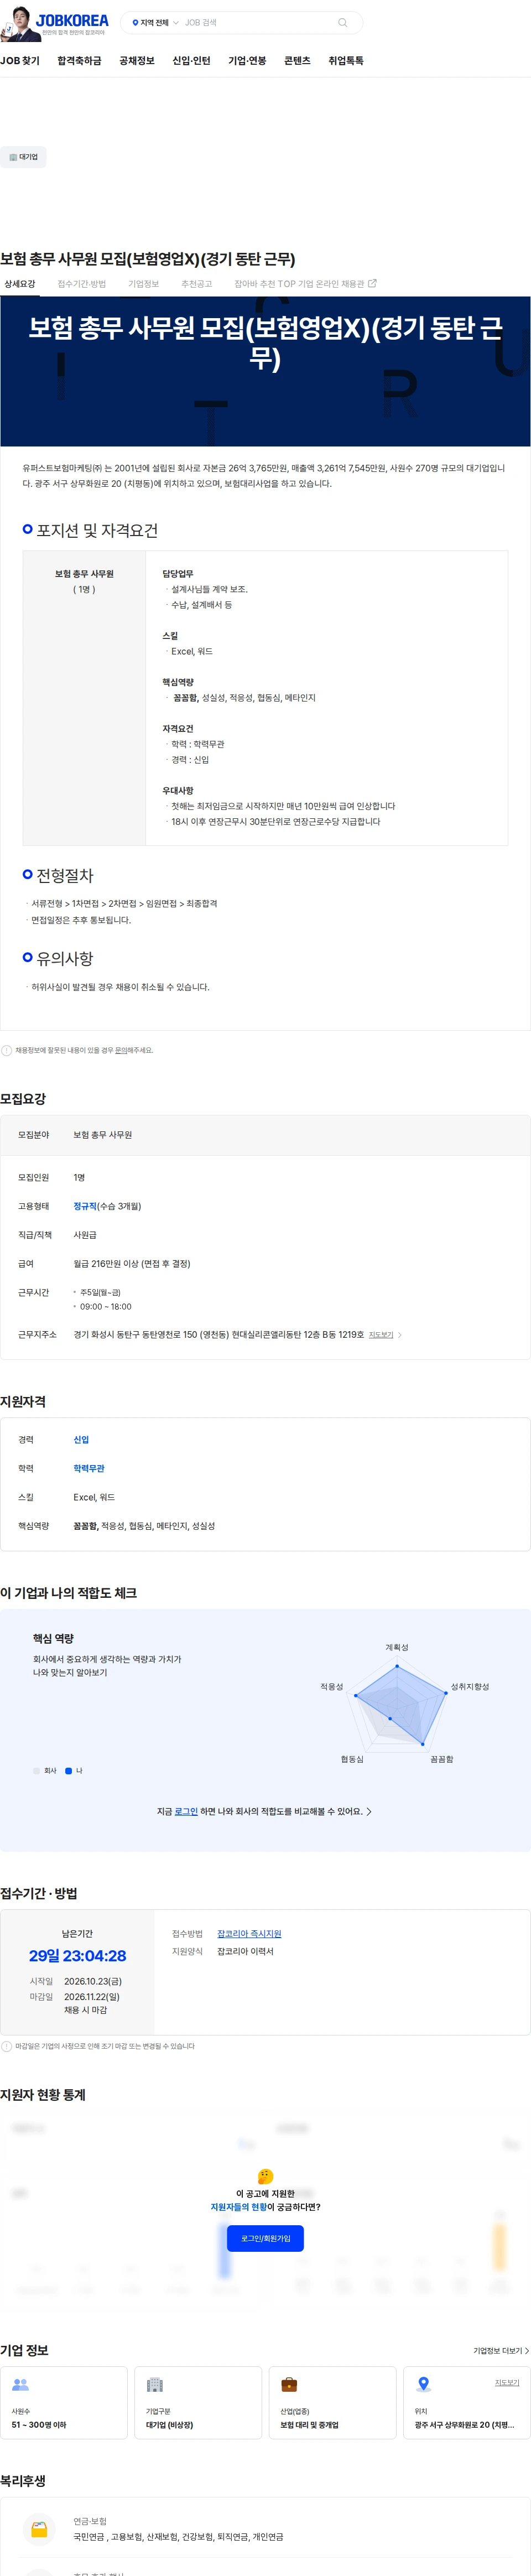The height and width of the screenshot is (2576, 531).
Task: Click the 사원수 people icon
Action: [20, 2384]
